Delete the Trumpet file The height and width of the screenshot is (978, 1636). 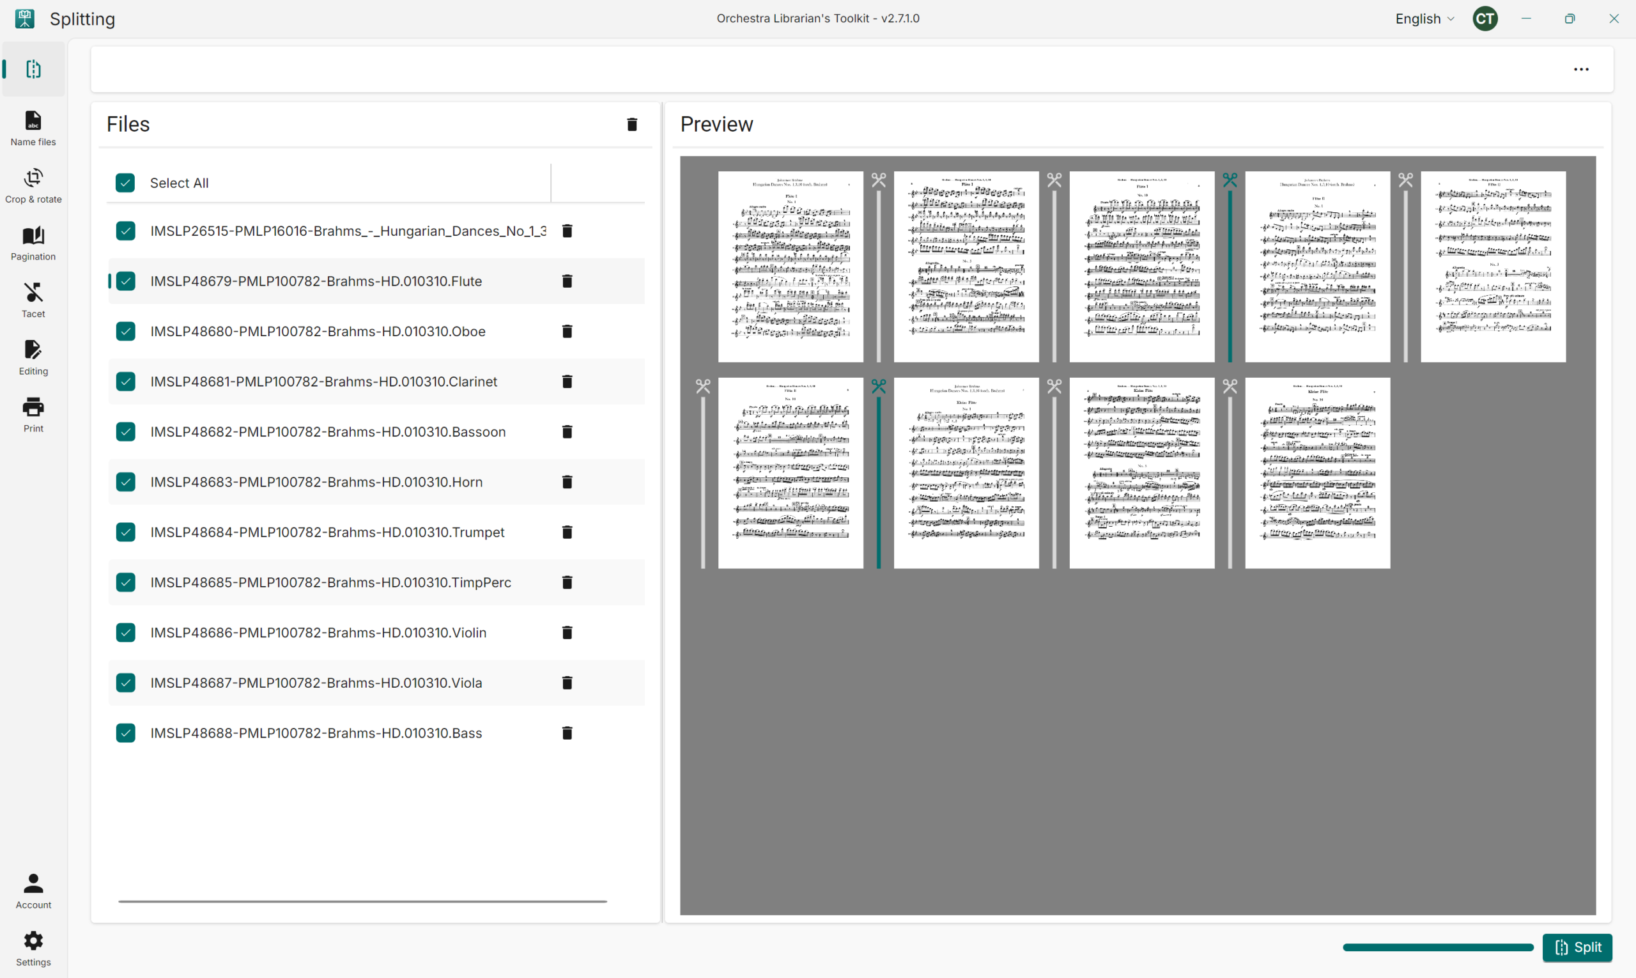point(567,532)
